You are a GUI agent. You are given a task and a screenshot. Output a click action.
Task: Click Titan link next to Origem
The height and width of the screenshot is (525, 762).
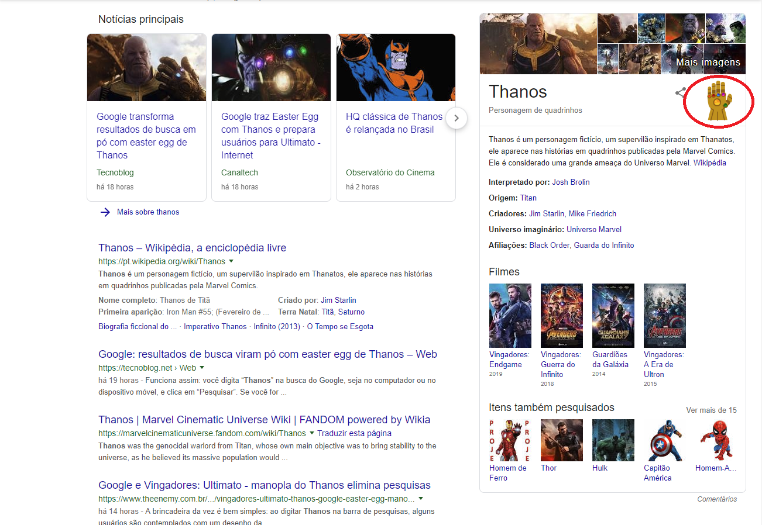pyautogui.click(x=528, y=198)
